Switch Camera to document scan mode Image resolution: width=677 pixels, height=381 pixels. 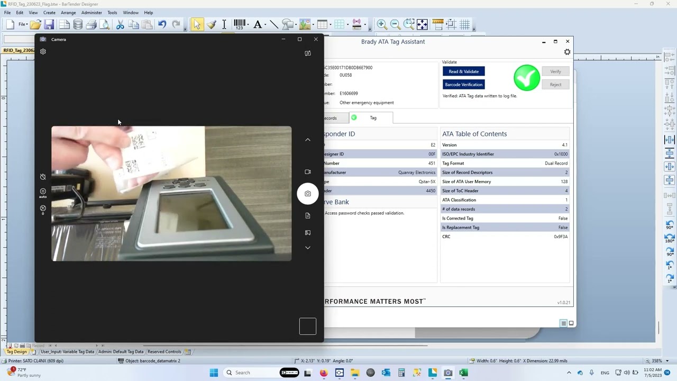tap(308, 215)
